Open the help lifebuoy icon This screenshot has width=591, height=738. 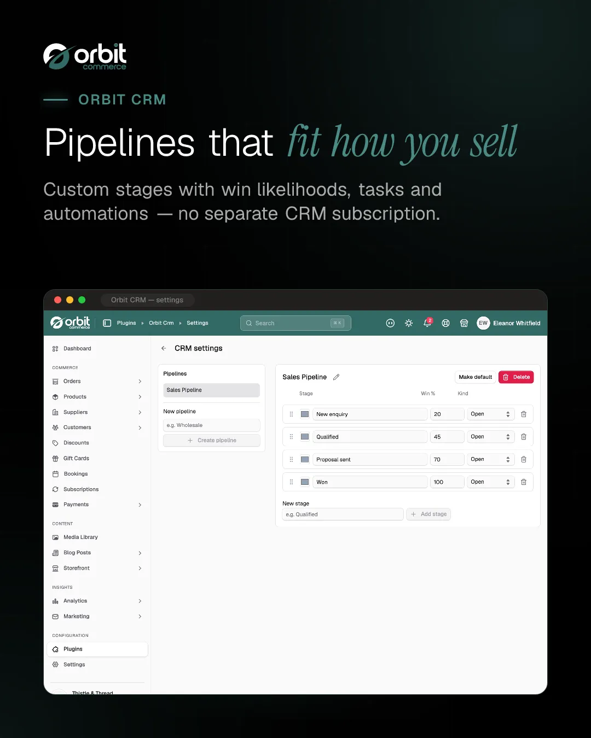coord(446,323)
